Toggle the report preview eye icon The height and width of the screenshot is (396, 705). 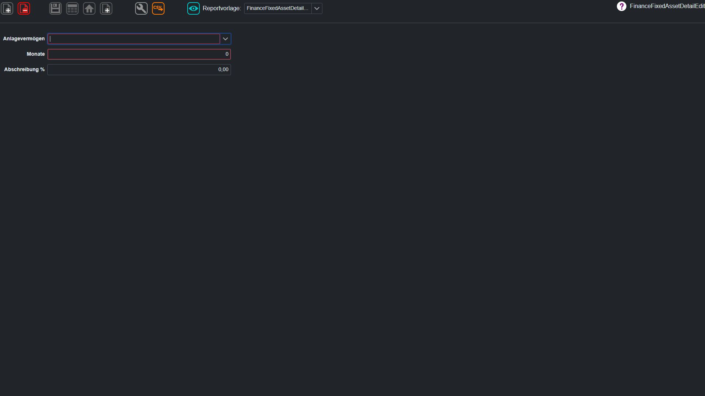pyautogui.click(x=194, y=8)
